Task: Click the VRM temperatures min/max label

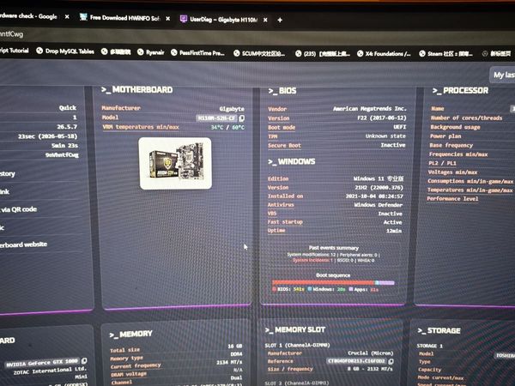Action: [x=141, y=127]
